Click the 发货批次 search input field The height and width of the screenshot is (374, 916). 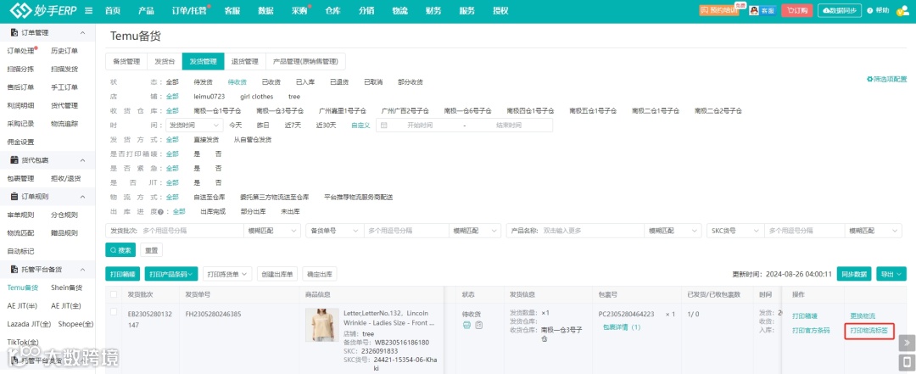[x=191, y=231]
